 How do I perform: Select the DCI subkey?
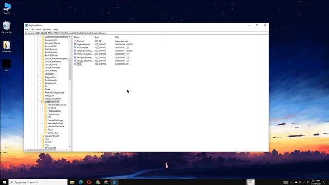[49, 117]
